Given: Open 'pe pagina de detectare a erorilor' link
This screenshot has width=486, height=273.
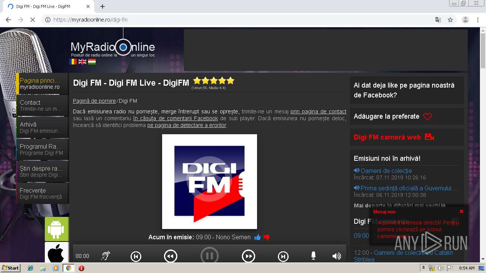Looking at the screenshot, I should point(187,125).
